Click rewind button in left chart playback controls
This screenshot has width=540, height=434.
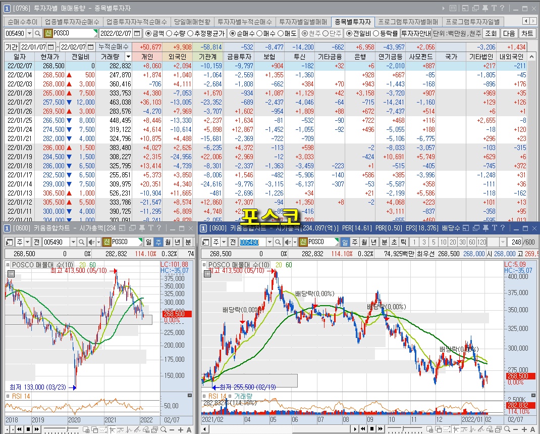19,429
